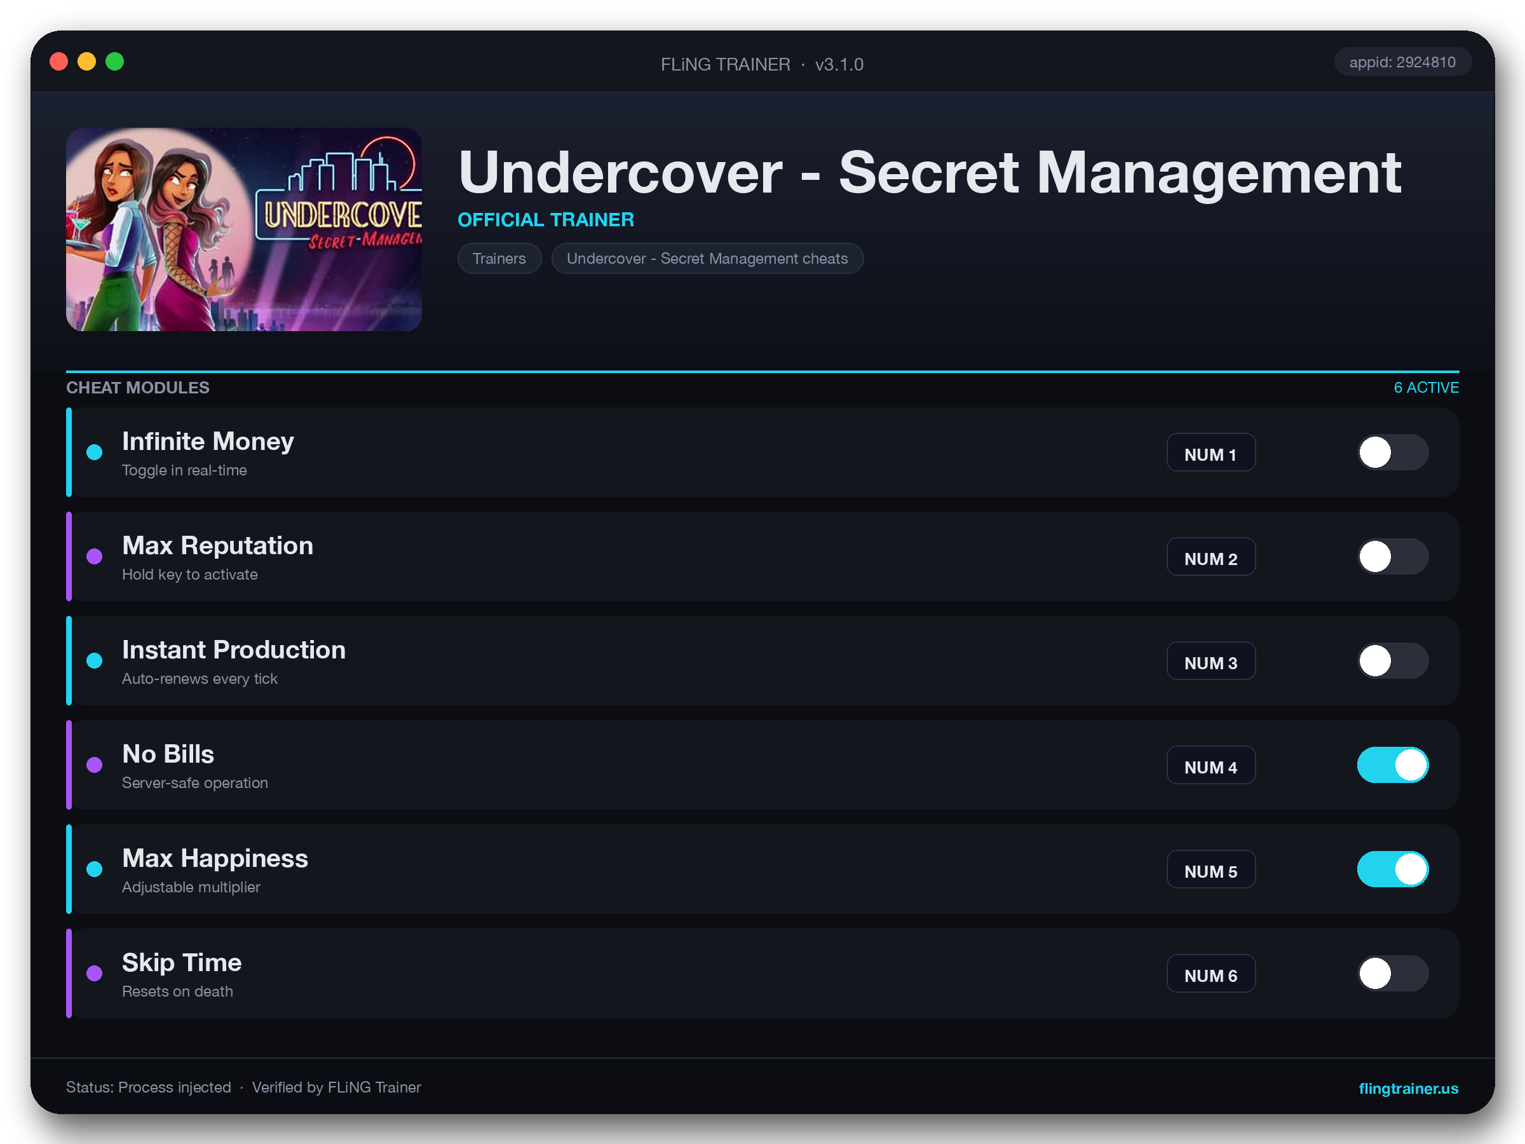Click the NUM 1 hotkey button
Viewport: 1525px width, 1144px height.
(x=1210, y=453)
